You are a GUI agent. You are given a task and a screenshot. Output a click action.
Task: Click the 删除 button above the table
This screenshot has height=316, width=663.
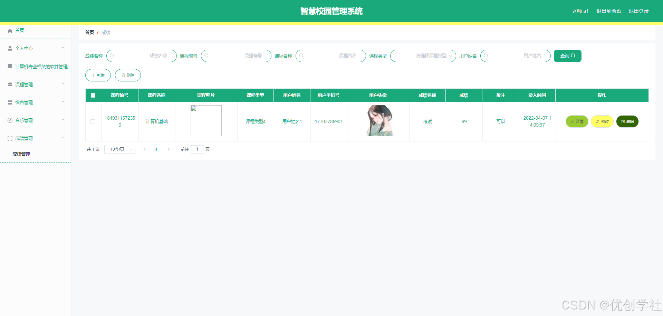[x=128, y=75]
